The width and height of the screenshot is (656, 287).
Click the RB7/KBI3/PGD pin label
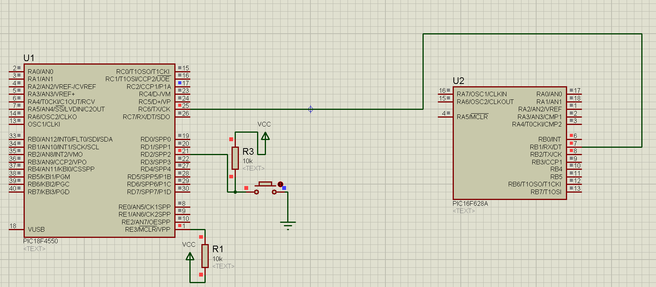pos(49,192)
